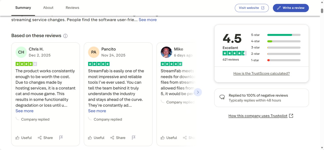Open the Reviews tab
Image resolution: width=324 pixels, height=150 pixels.
[72, 8]
